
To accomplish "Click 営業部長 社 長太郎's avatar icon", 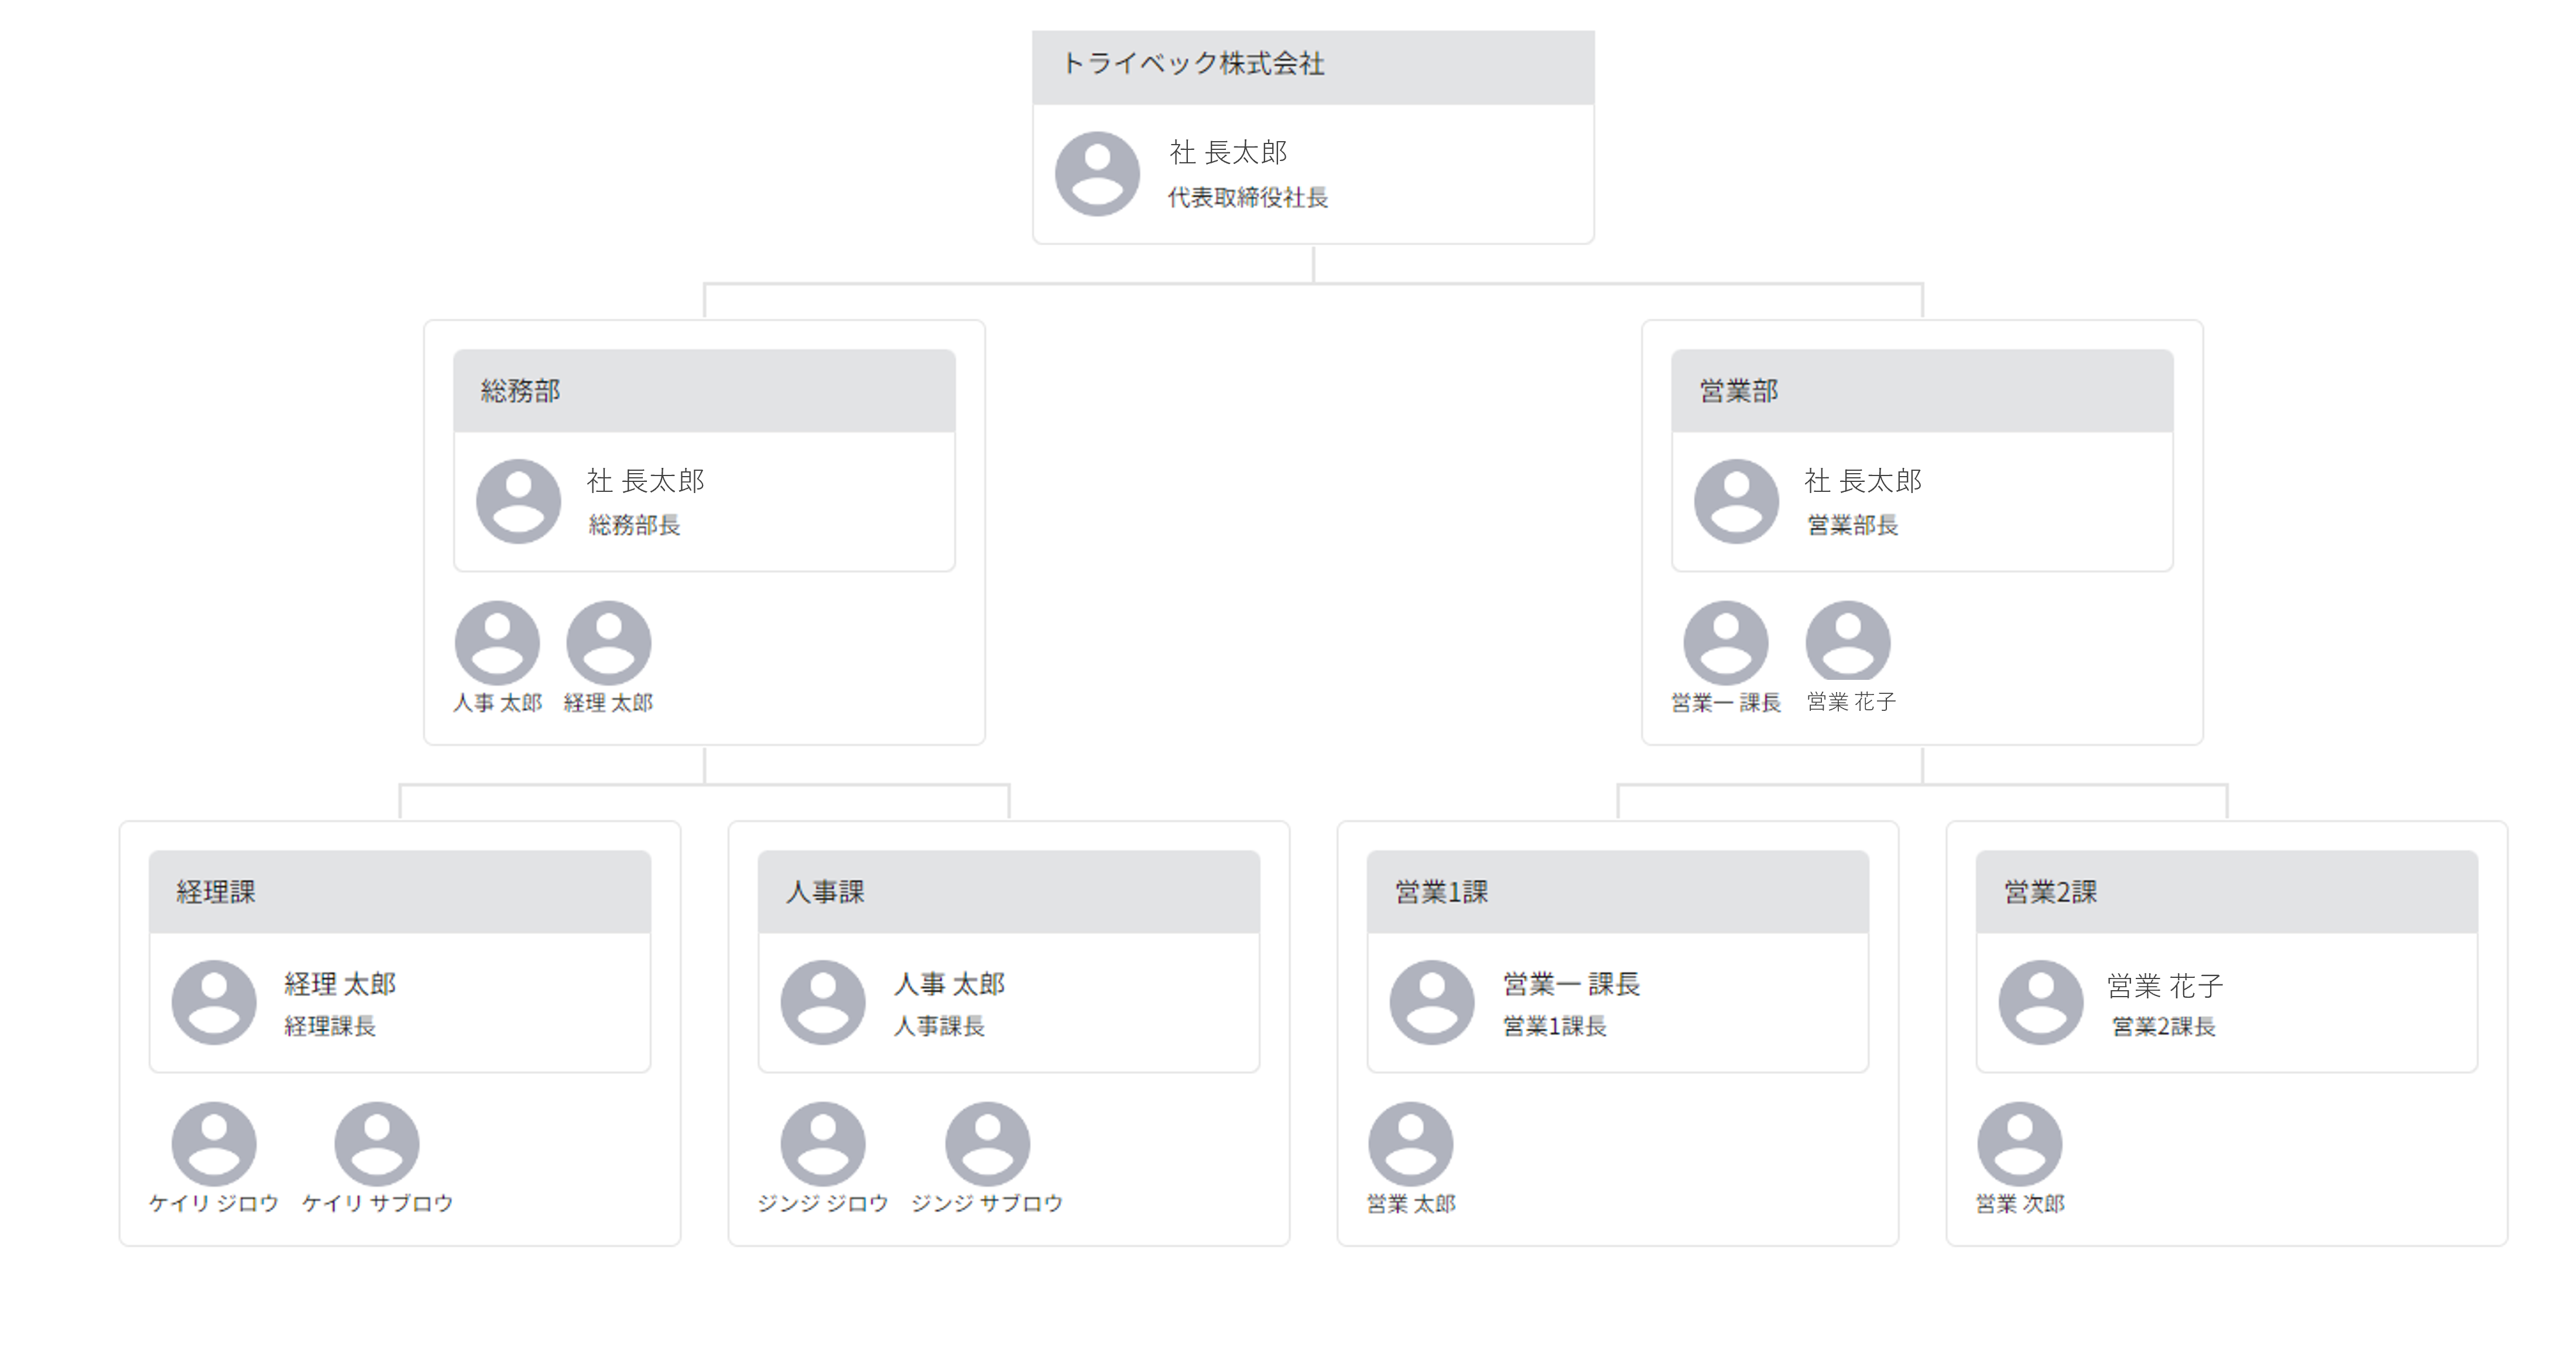I will pos(1736,501).
